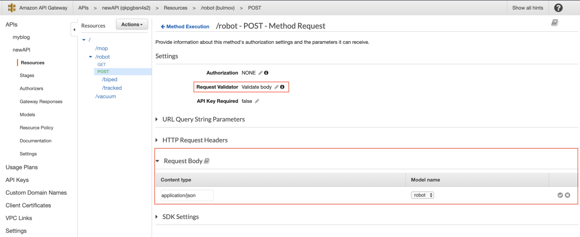This screenshot has width=580, height=237.
Task: Open newAPI Settings in the sidebar
Action: click(x=29, y=154)
